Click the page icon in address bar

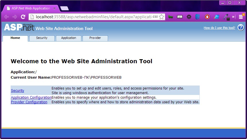point(32,17)
